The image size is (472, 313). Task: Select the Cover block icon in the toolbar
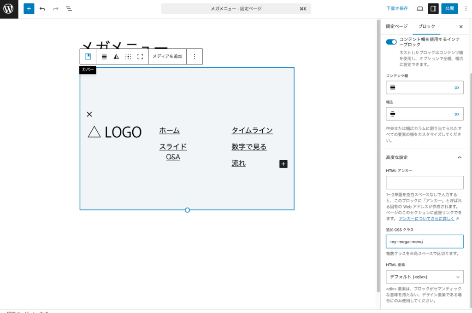point(88,56)
